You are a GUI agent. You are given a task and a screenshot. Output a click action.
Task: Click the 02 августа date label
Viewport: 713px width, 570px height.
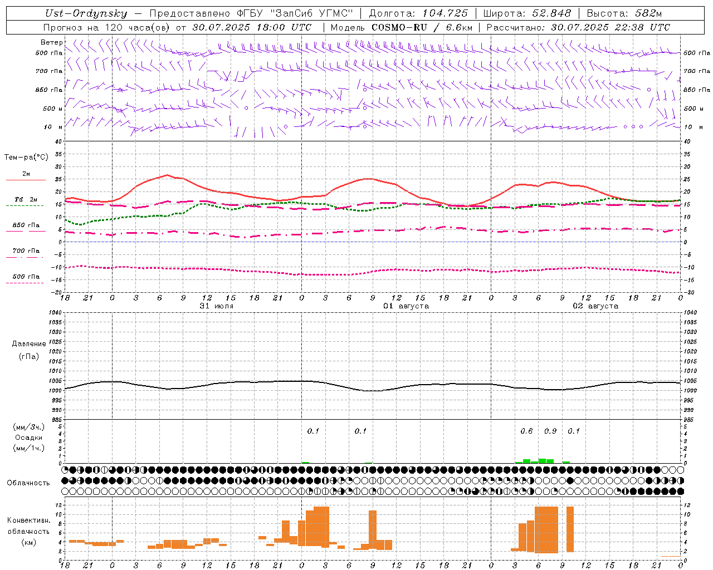coord(595,306)
